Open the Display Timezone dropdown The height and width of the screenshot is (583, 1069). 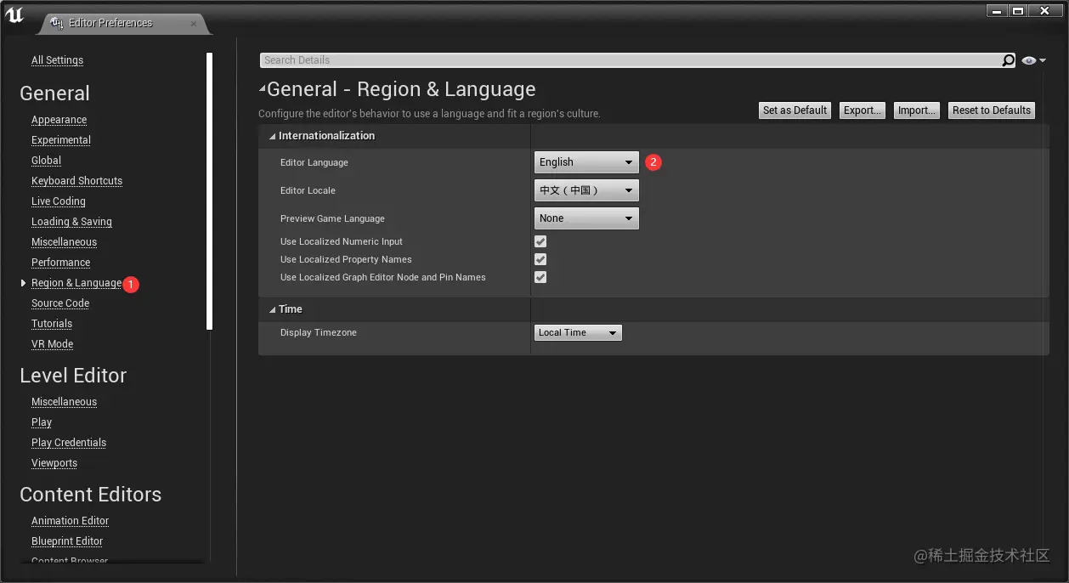click(x=578, y=333)
